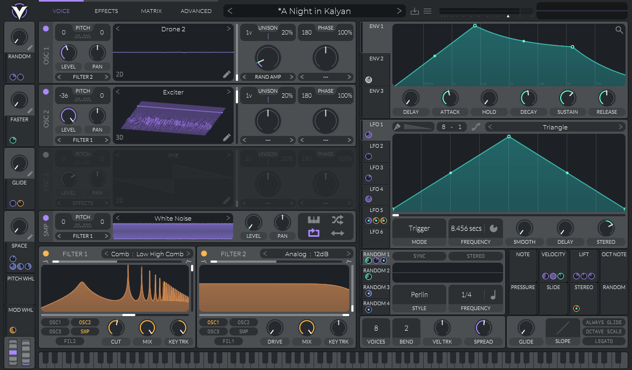Open the Matrix tab
632x370 pixels.
(151, 11)
